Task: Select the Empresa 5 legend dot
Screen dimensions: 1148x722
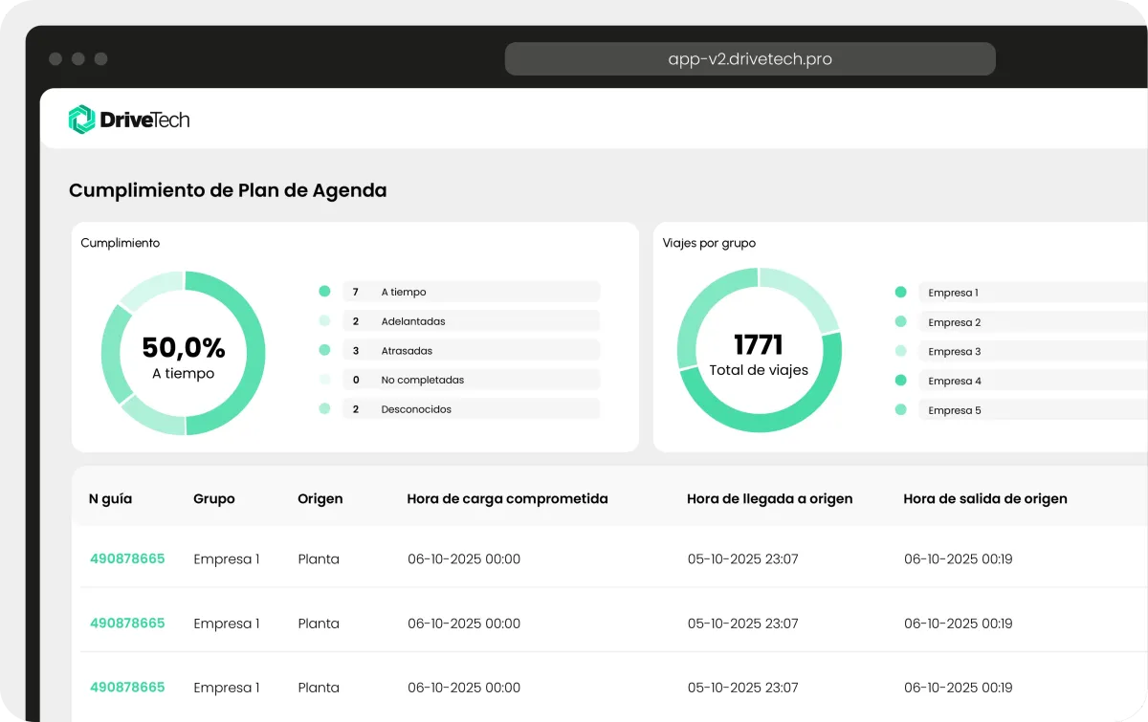Action: [x=900, y=410]
